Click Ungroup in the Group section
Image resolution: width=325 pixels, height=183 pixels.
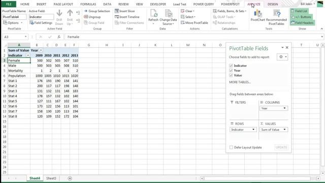click(92, 17)
